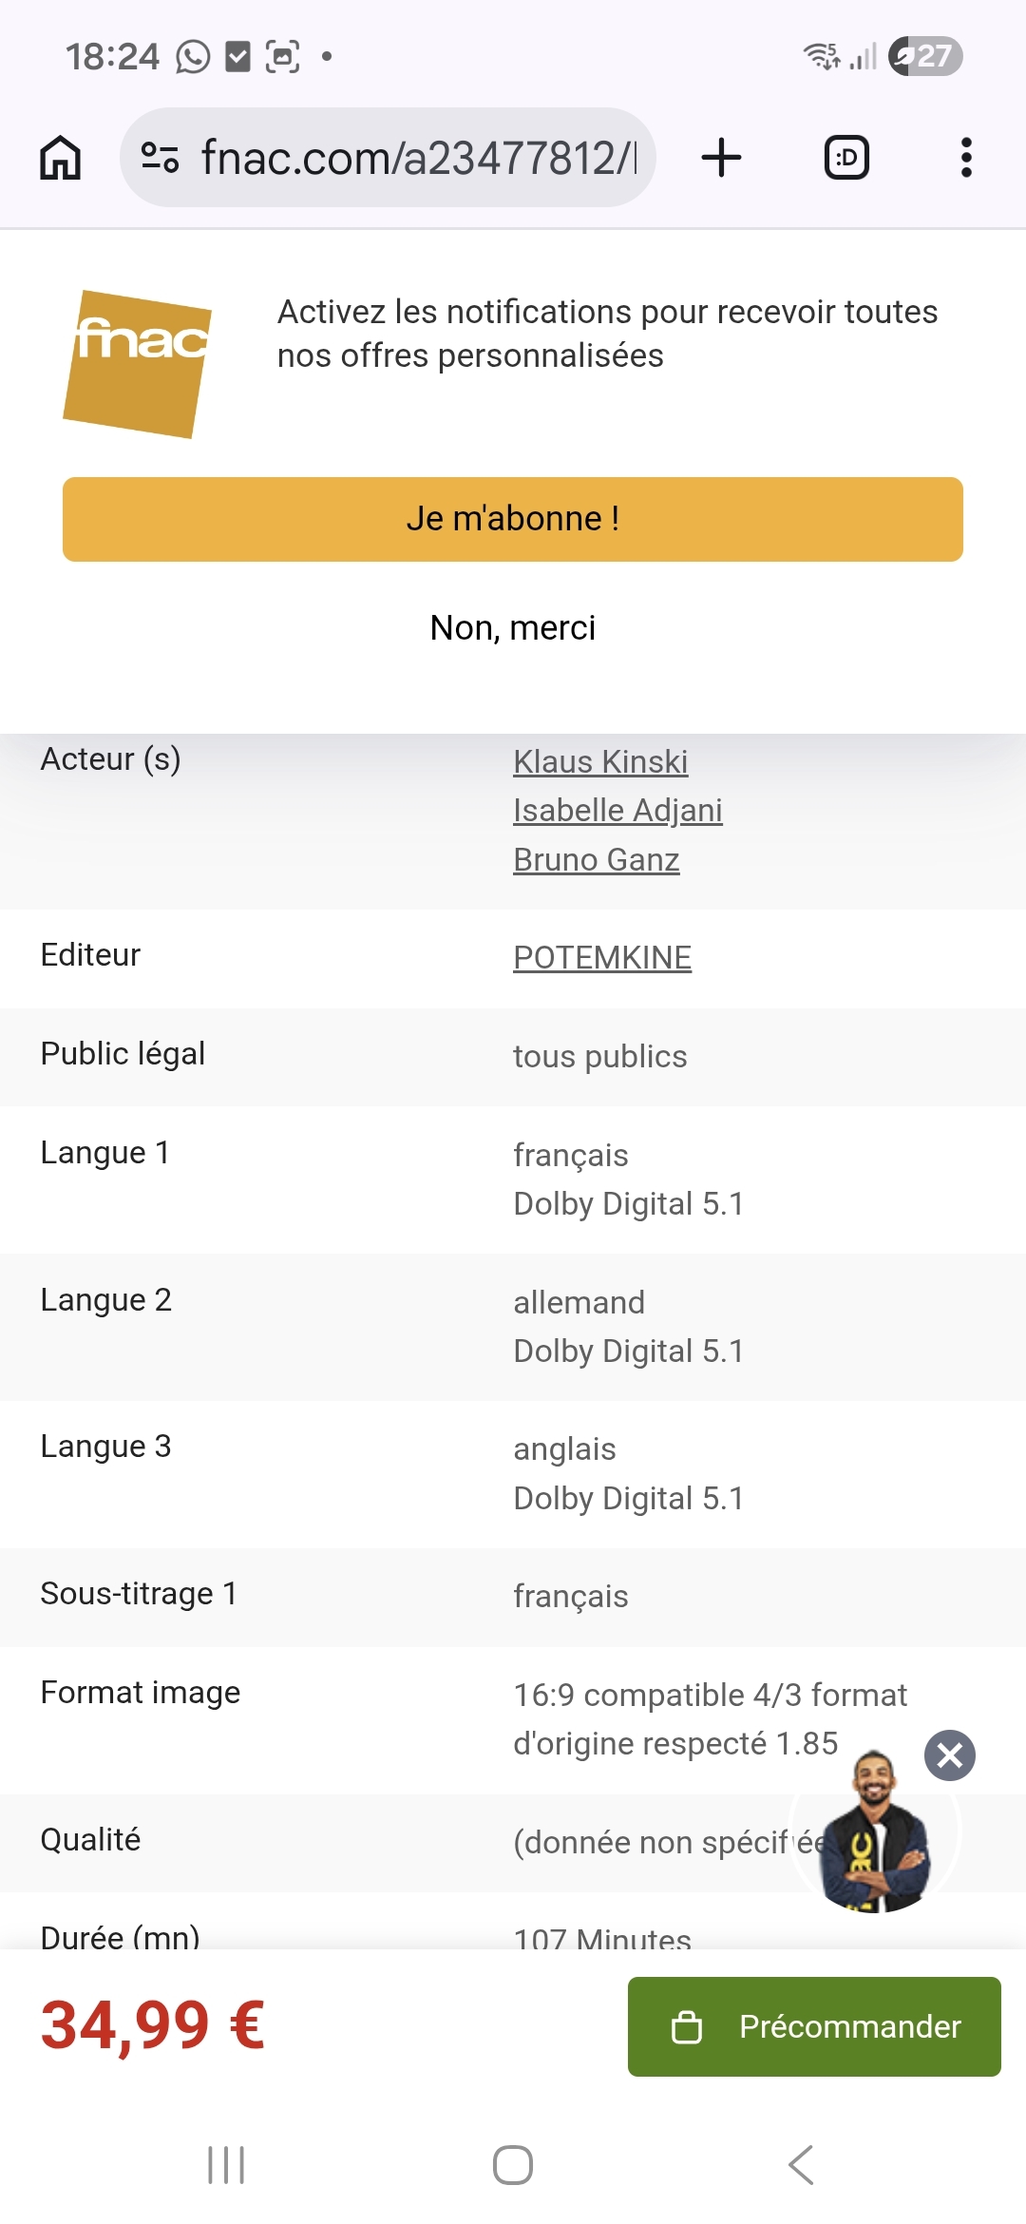The width and height of the screenshot is (1026, 2224).
Task: Tap the Android home navigation button
Action: point(513,2165)
